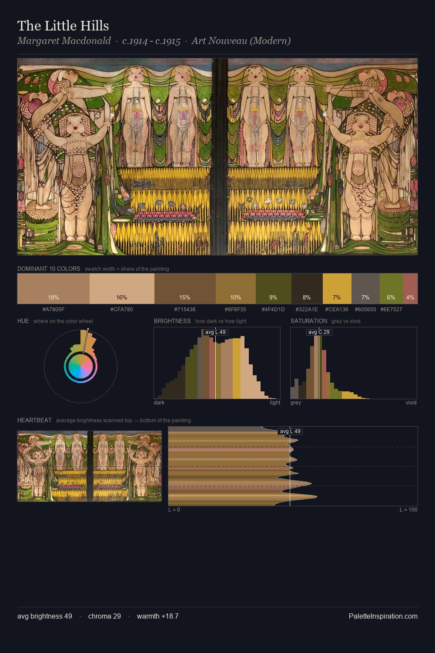
Task: Click the hex label #322A1E
Action: [x=307, y=310]
